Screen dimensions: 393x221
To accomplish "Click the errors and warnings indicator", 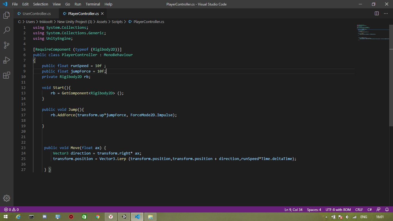I will [x=12, y=210].
